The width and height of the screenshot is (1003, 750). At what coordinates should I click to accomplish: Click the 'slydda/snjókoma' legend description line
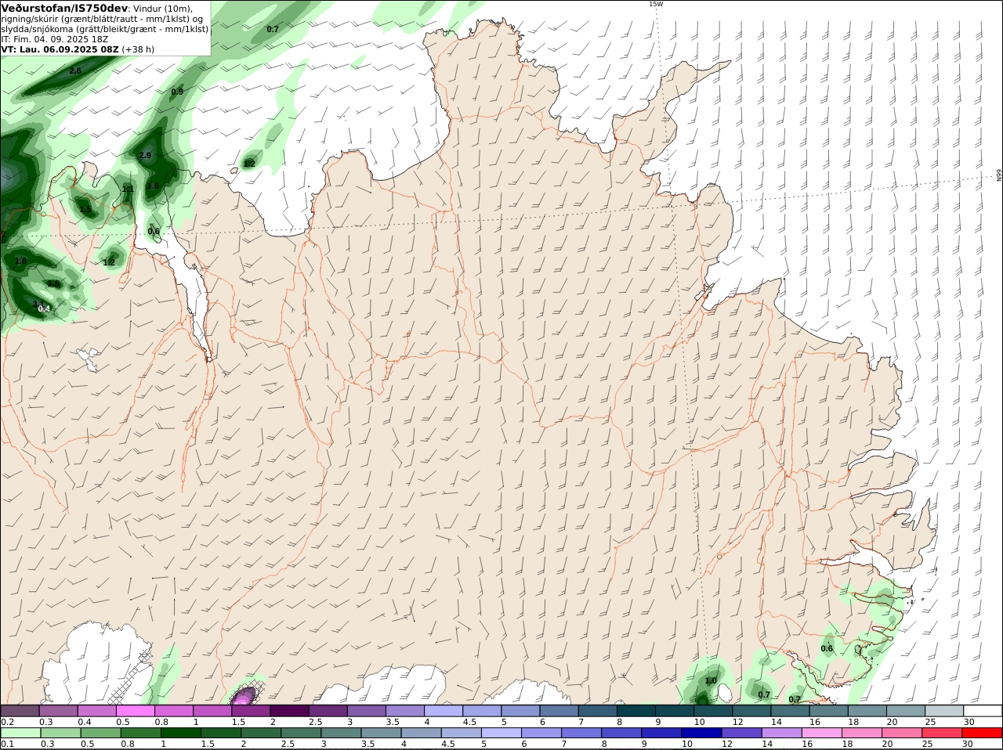(104, 29)
